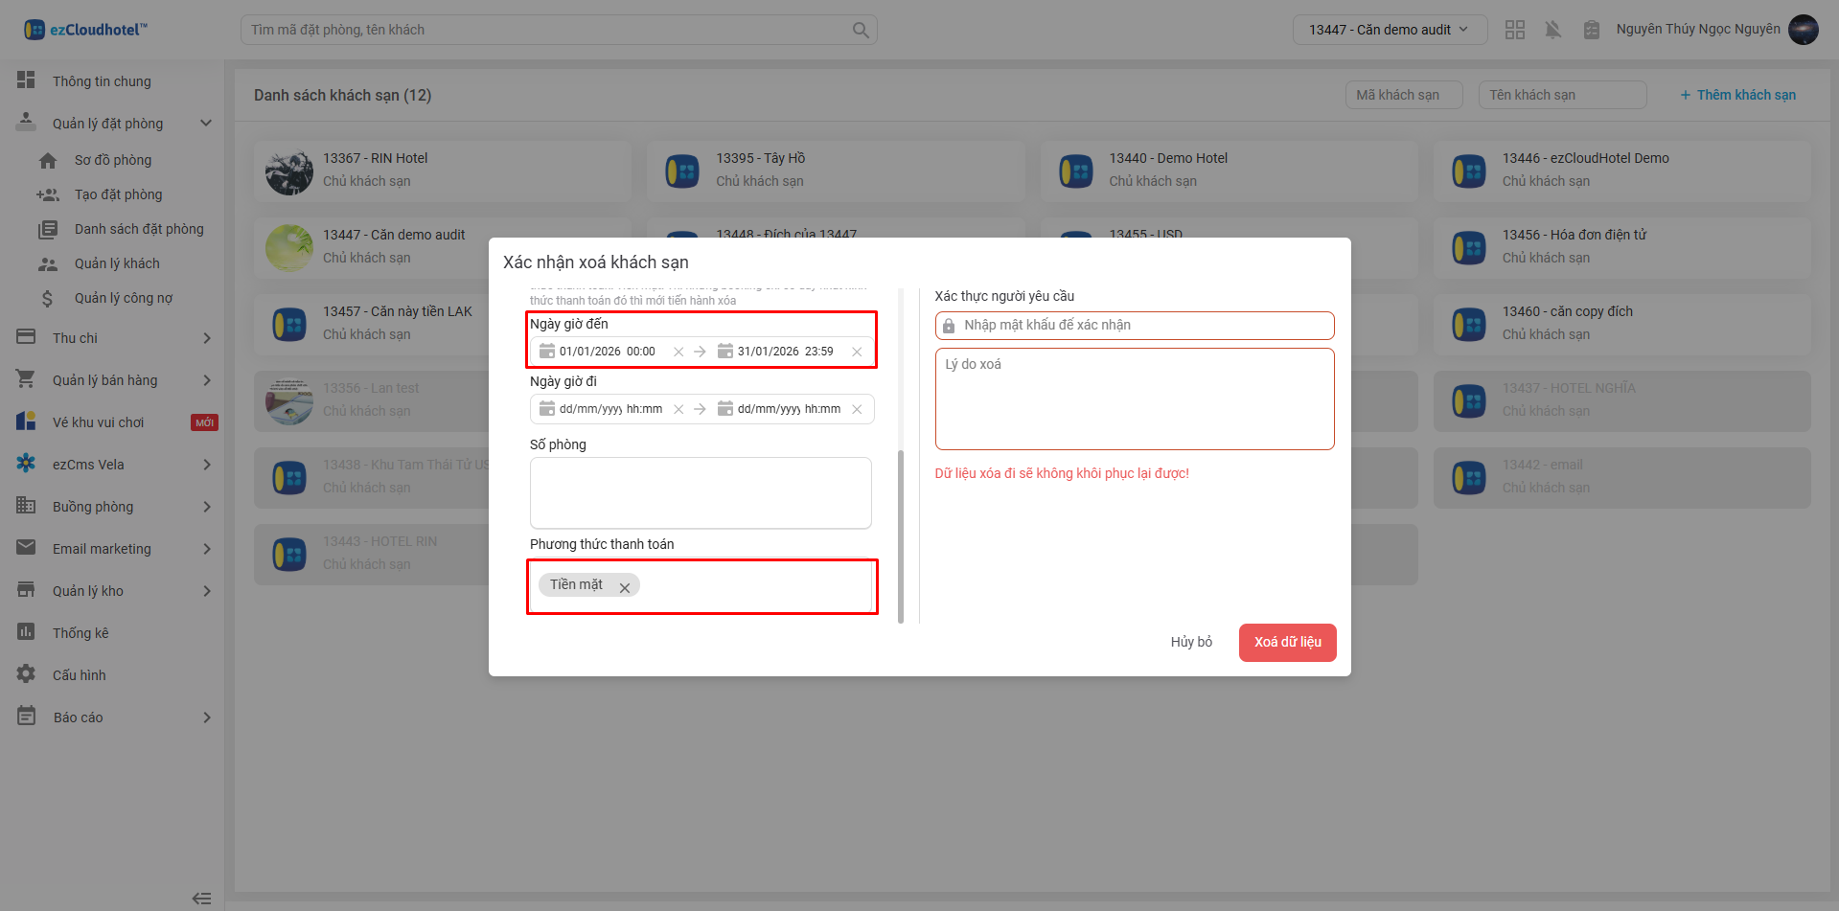
Task: Clear the arrival end date 31/01/2026
Action: (857, 352)
